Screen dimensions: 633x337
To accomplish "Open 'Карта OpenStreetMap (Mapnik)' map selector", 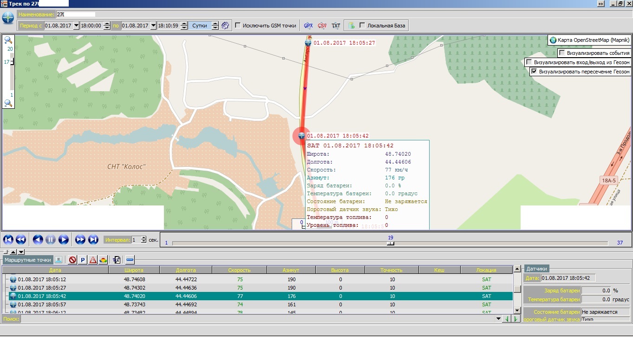I will [589, 40].
